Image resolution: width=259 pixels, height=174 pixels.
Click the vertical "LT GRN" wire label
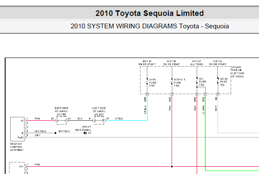click(203, 110)
